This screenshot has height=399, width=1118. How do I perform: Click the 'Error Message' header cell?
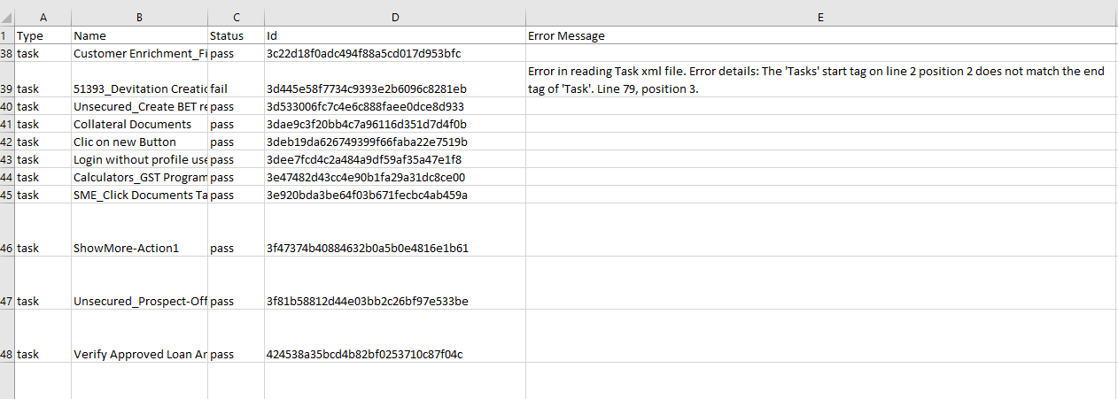[820, 36]
